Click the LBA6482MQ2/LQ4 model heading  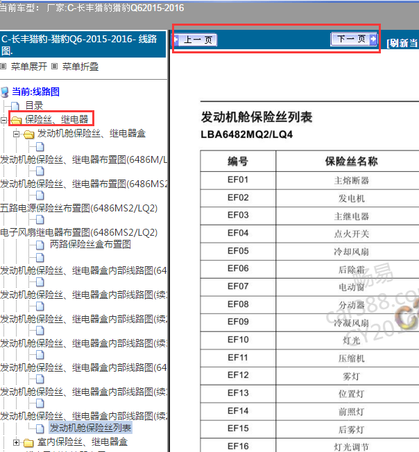(246, 134)
